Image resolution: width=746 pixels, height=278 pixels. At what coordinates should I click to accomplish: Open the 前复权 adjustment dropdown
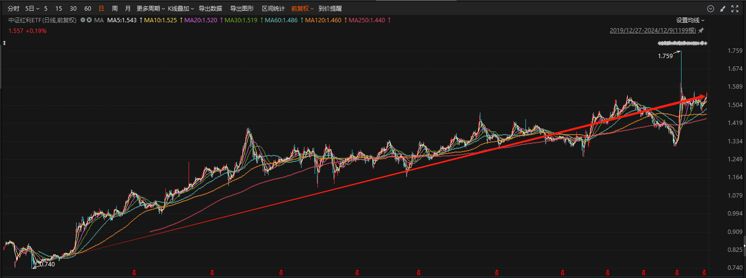click(302, 9)
